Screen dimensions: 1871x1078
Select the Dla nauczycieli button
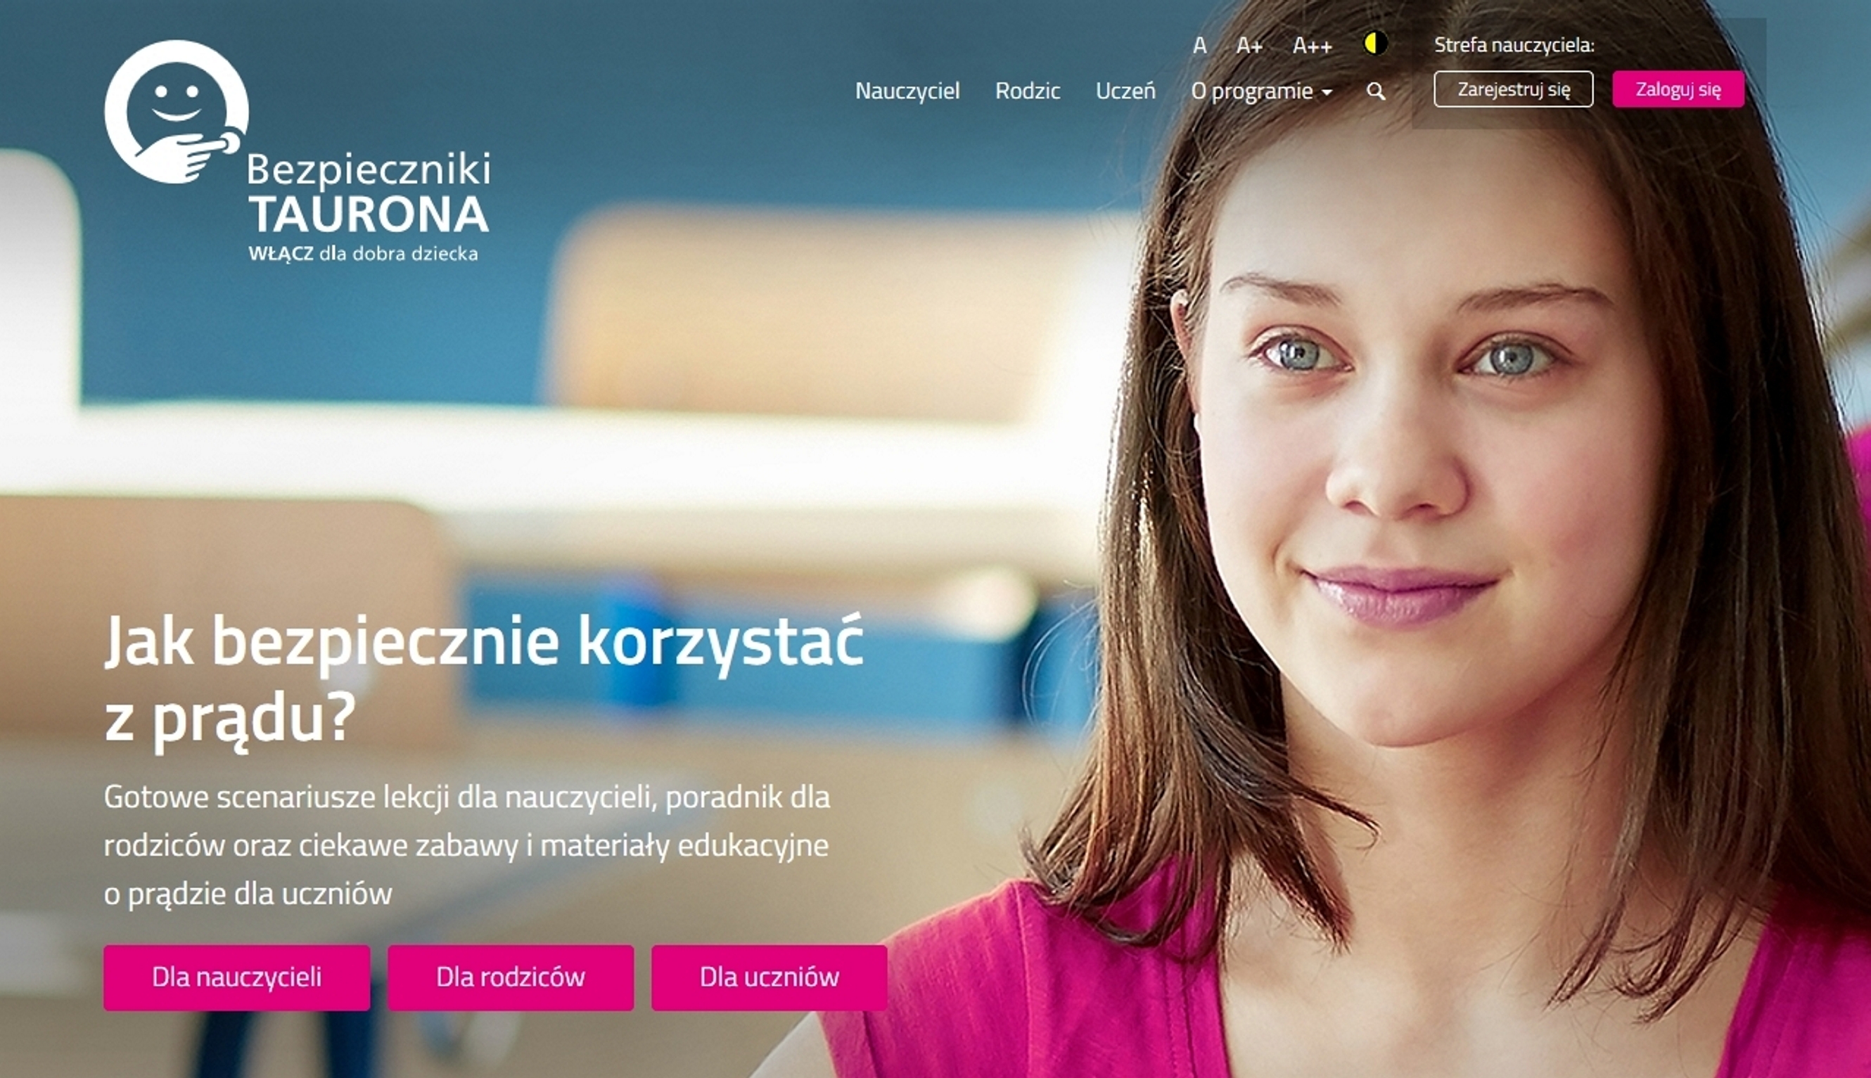click(x=237, y=977)
